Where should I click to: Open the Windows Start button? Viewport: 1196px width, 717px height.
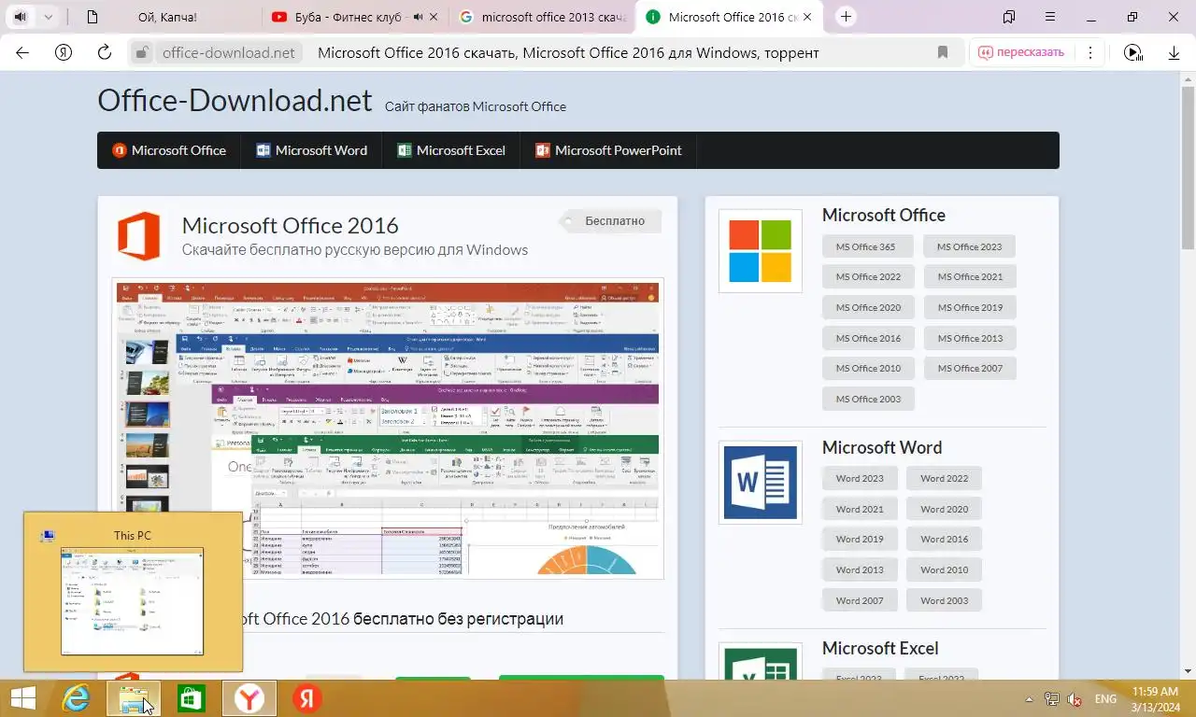pyautogui.click(x=22, y=698)
